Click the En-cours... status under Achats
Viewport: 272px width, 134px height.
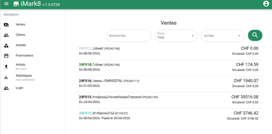[22, 69]
